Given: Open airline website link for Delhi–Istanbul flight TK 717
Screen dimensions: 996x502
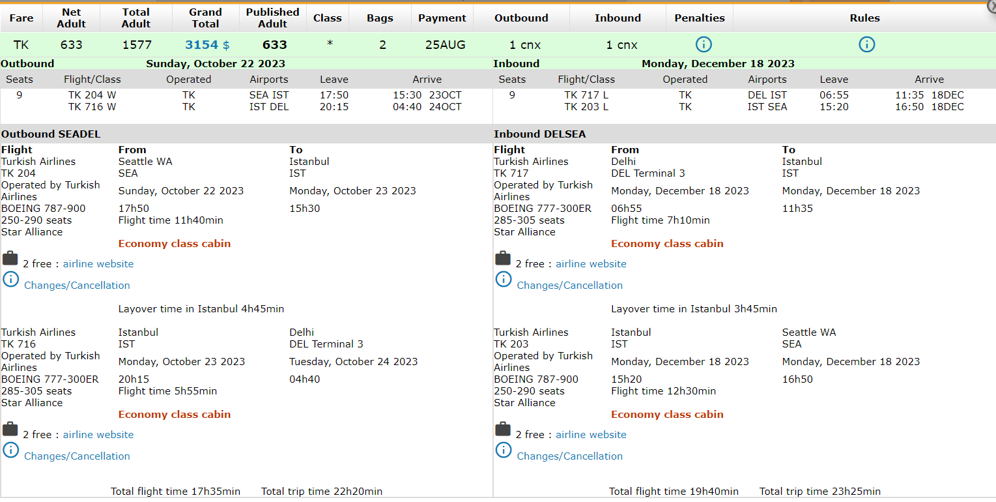Looking at the screenshot, I should pos(591,264).
